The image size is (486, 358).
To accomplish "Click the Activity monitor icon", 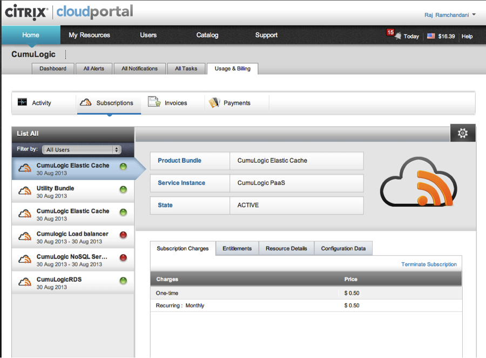I will 22,102.
